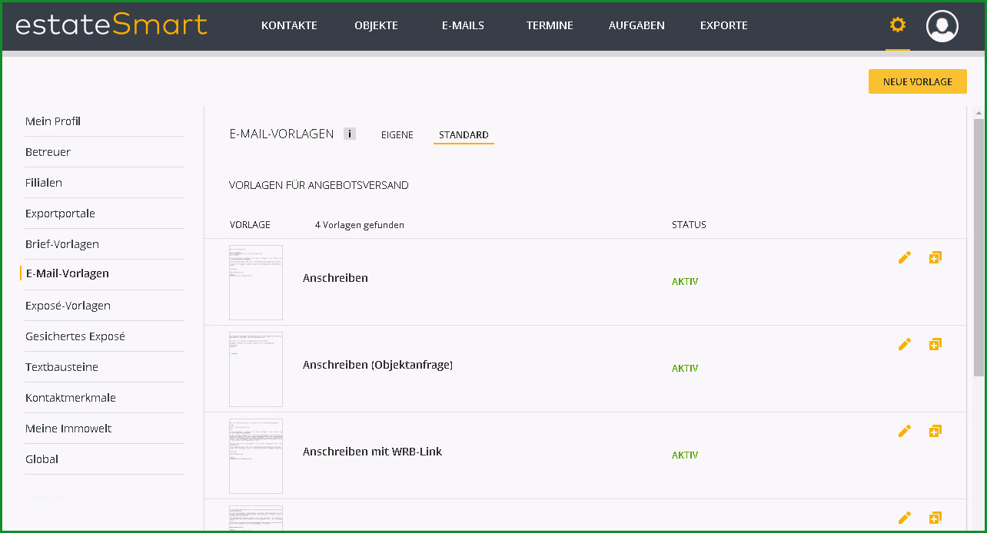Viewport: 987px width, 533px height.
Task: Open Kontaktmerkmale in the sidebar
Action: point(71,398)
